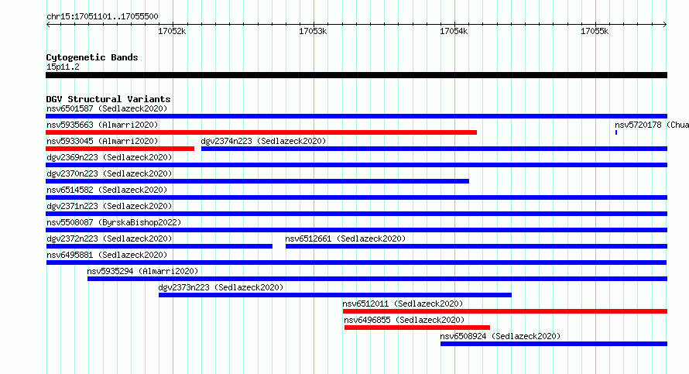Select nsv6496855 (Sedlazeck2020) label

(x=404, y=320)
